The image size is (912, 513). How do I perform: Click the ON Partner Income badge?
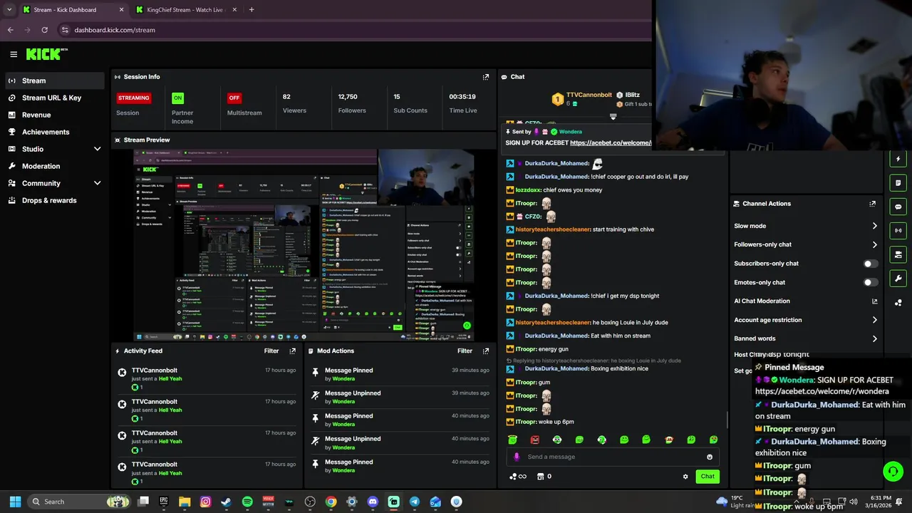point(177,98)
